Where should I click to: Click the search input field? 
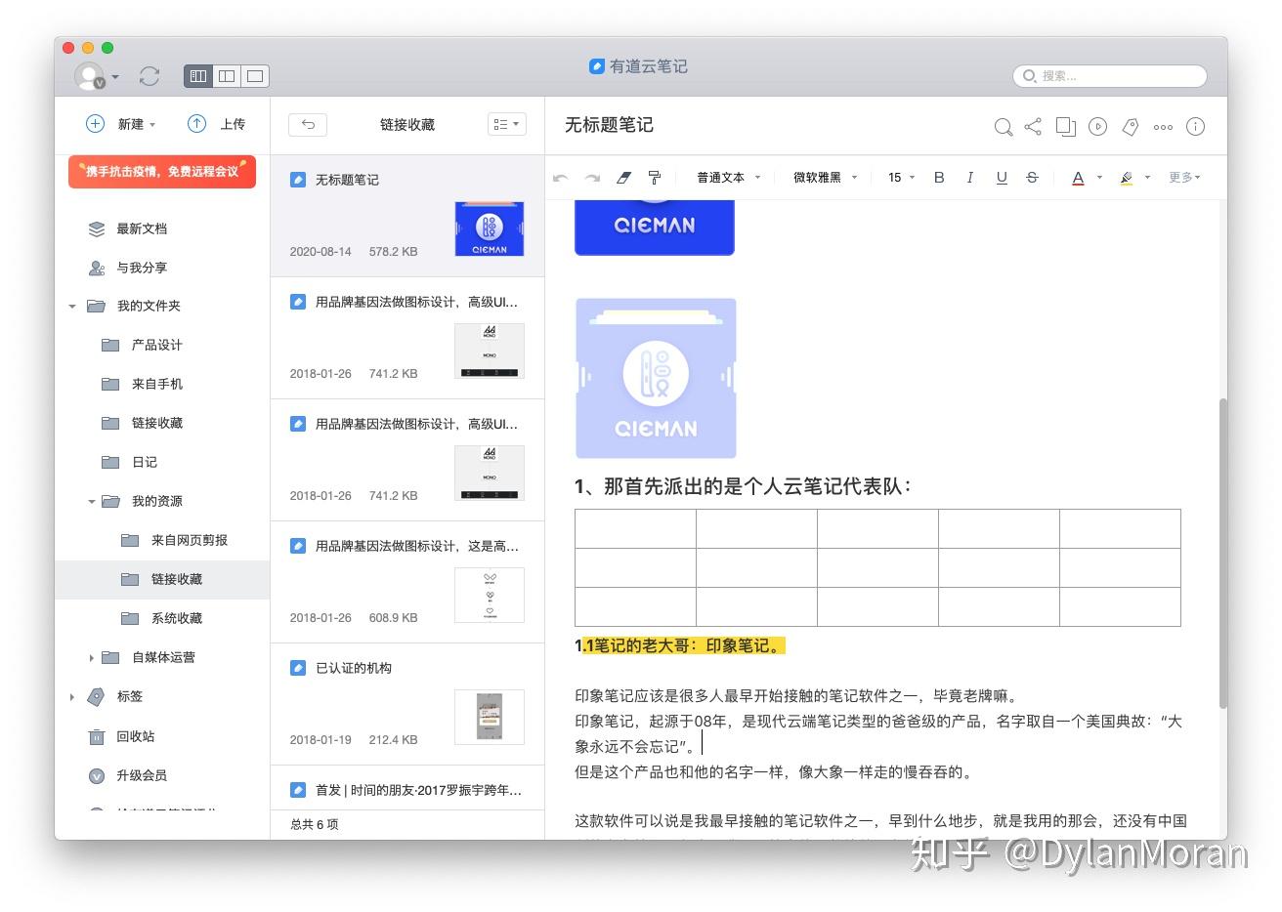[x=1109, y=75]
